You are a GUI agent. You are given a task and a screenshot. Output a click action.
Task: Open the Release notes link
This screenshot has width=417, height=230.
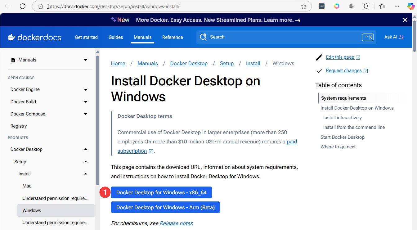pyautogui.click(x=176, y=223)
